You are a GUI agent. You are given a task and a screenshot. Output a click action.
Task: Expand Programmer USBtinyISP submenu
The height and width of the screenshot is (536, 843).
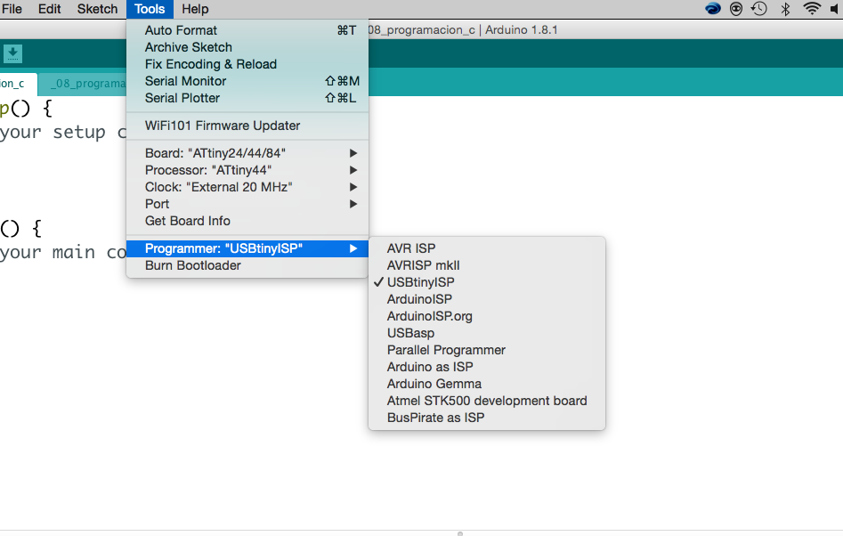pos(247,248)
